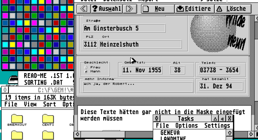Open the BREAKOUT folder
The width and height of the screenshot is (258, 140).
coord(17,119)
